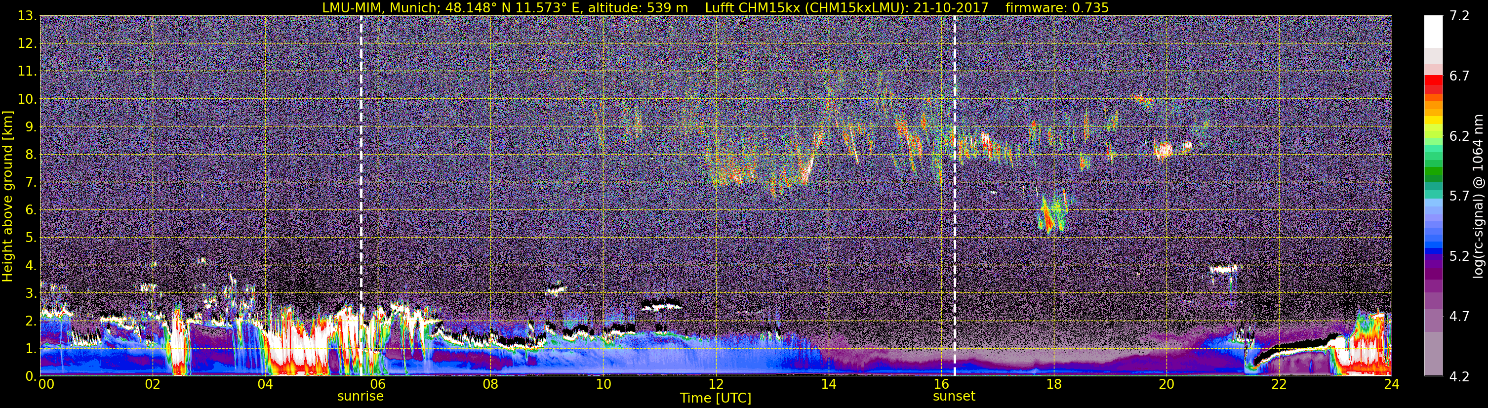
Task: Click the '04' tick label on the time axis
Action: click(265, 384)
